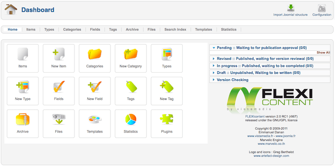This screenshot has height=166, width=335.
Task: Click the Show All link
Action: pyautogui.click(x=323, y=53)
